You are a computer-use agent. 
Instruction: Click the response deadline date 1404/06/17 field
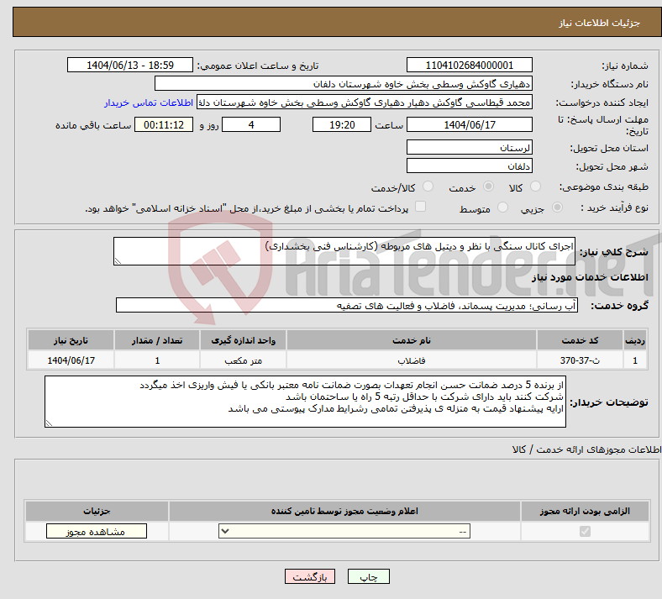(x=469, y=124)
